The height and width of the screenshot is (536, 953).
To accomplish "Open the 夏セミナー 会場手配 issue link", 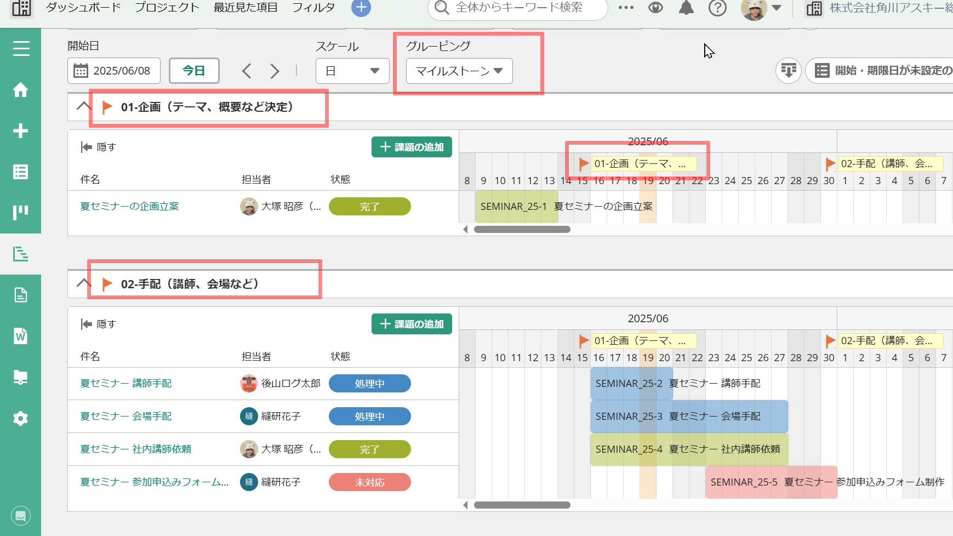I will 126,416.
